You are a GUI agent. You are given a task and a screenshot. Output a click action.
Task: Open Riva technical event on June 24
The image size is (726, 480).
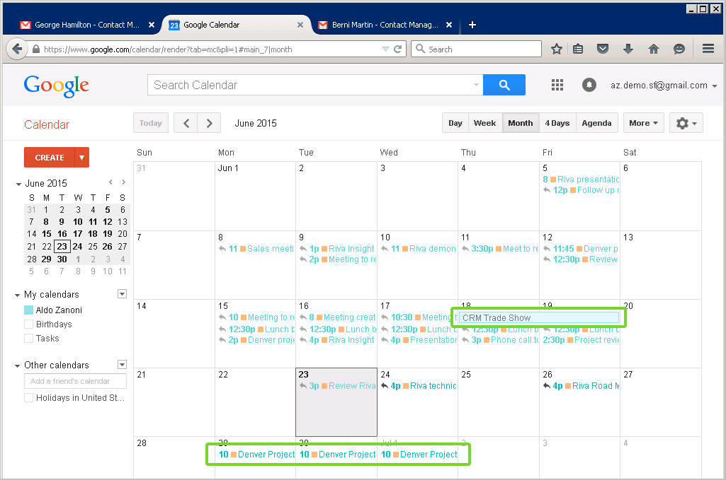tap(418, 386)
